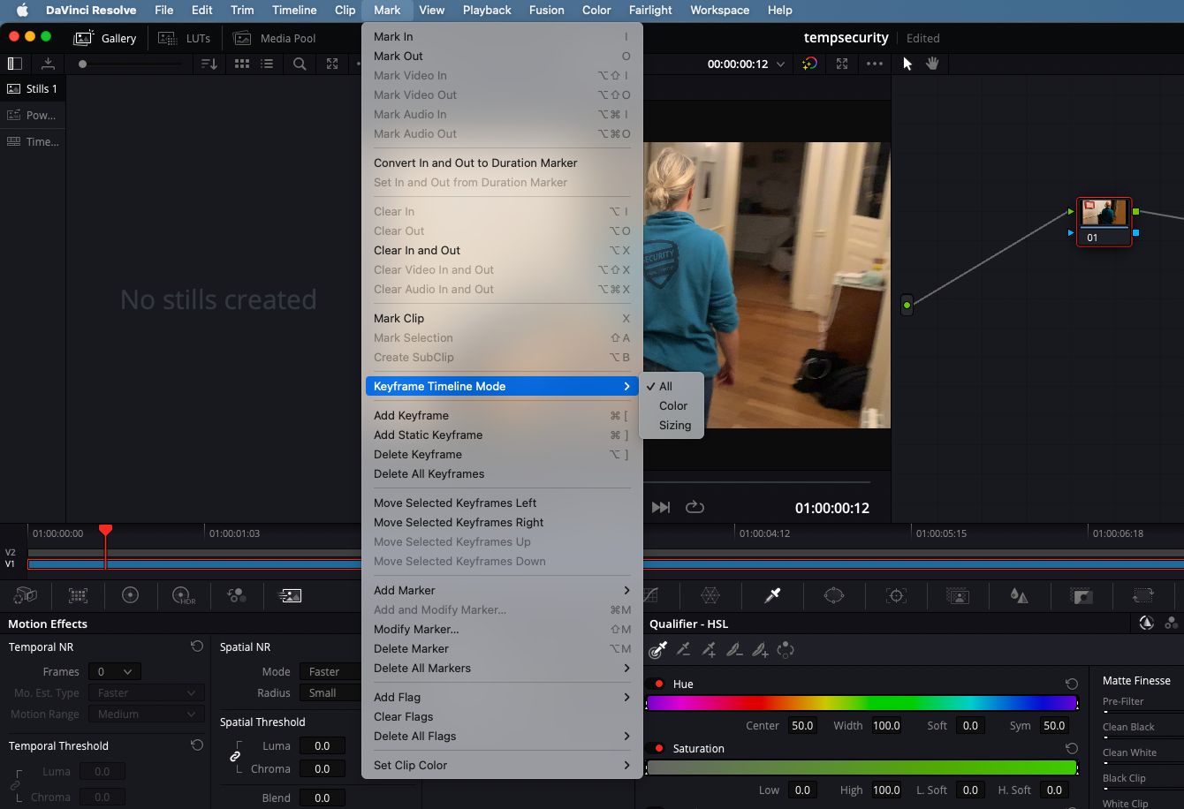
Task: Click the Hue range color bar
Action: (x=861, y=703)
